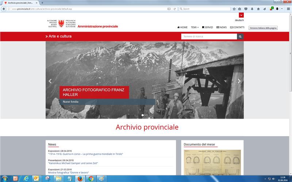Expand the red language dropdown chevron
The image size is (292, 182).
[241, 15]
